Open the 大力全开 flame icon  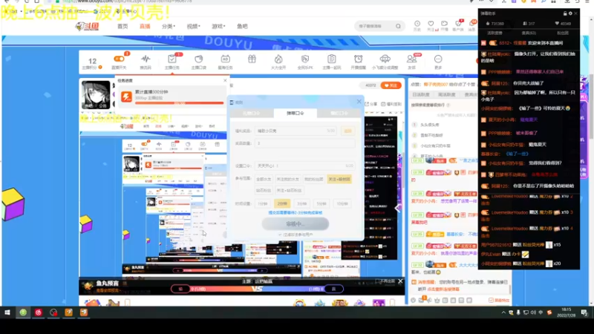click(x=278, y=59)
